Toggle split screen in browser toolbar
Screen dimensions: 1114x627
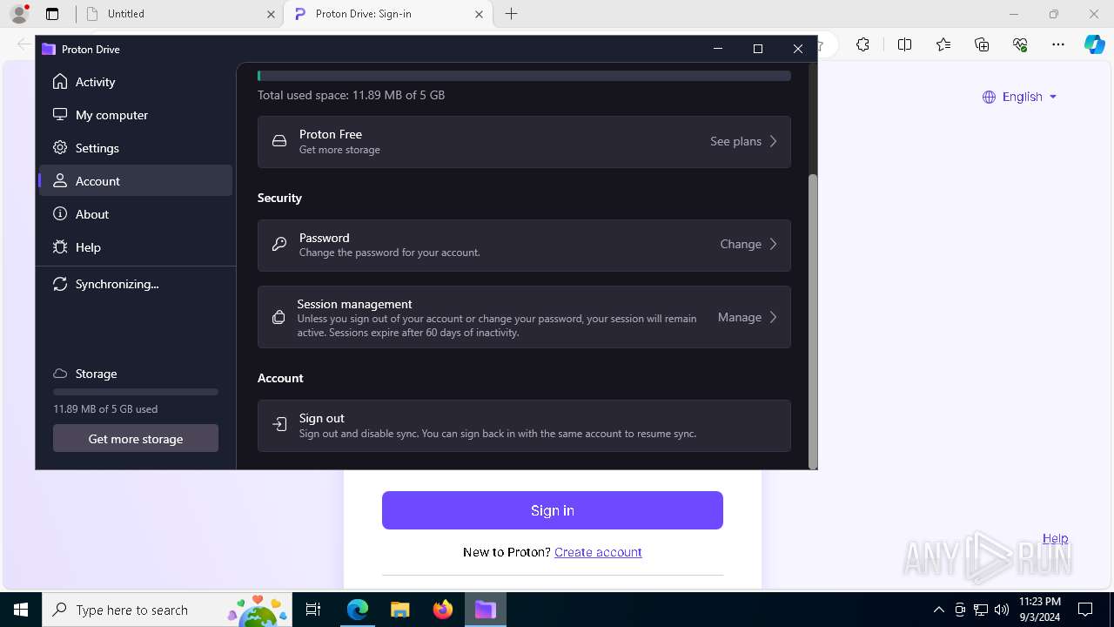coord(904,44)
